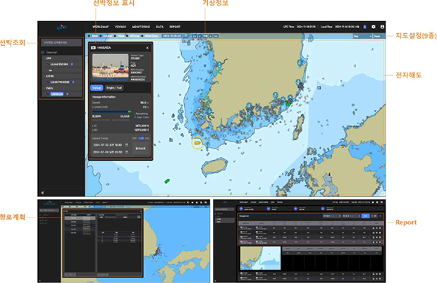Image resolution: width=437 pixels, height=283 pixels.
Task: Open the VOYAGE menu
Action: point(121,27)
